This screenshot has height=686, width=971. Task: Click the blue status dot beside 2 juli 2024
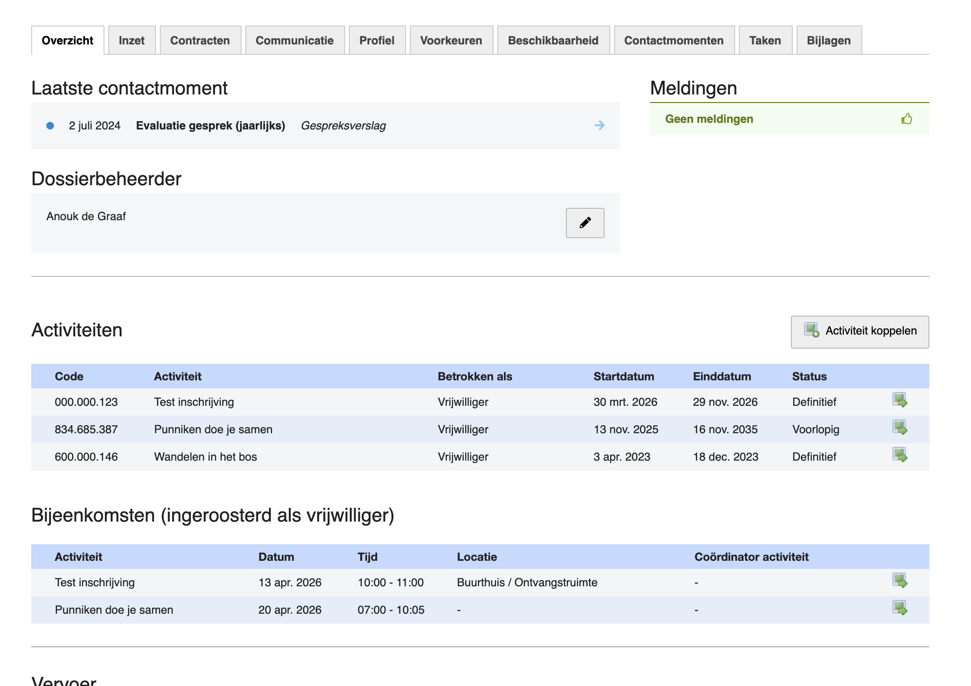[50, 126]
